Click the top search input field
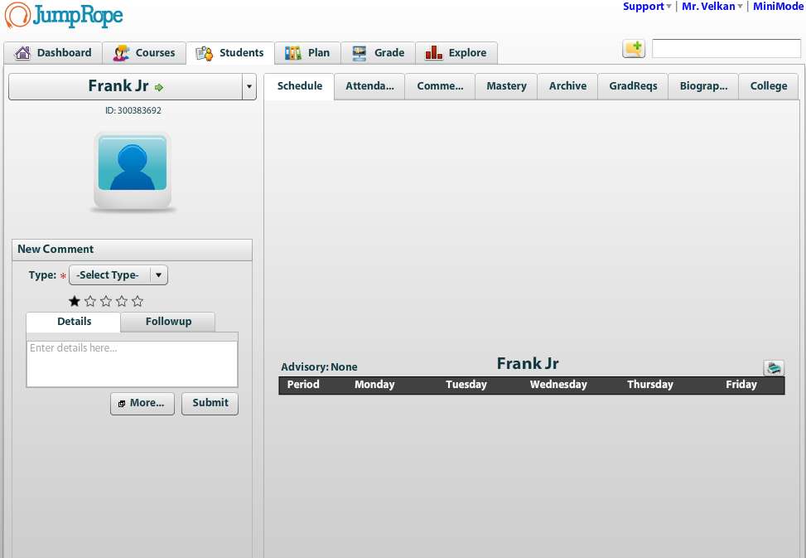This screenshot has height=558, width=806. pyautogui.click(x=726, y=49)
